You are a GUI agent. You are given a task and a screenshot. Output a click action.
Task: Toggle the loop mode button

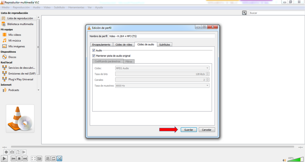click(x=54, y=158)
